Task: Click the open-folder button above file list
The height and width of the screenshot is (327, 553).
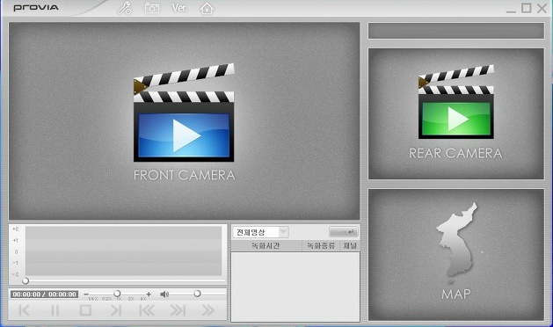Action: tap(343, 232)
